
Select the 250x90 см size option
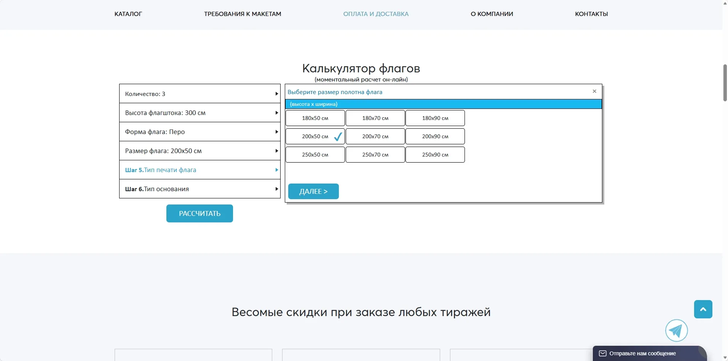[435, 155]
